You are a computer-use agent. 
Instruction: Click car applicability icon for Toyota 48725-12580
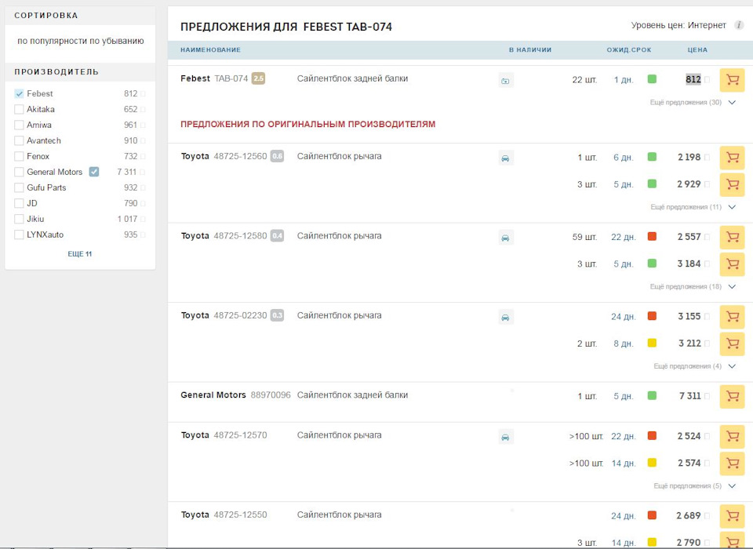(x=506, y=237)
